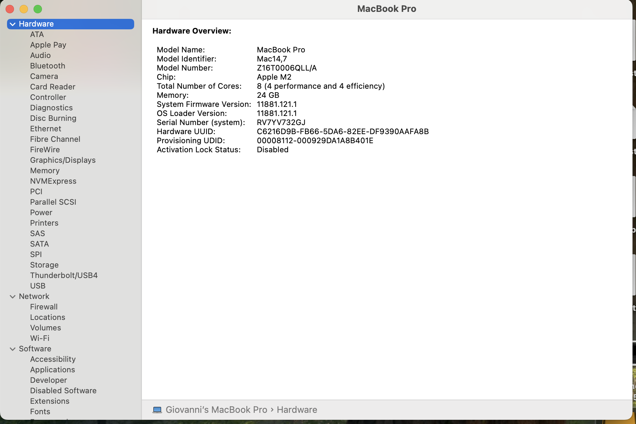Select Audio in the sidebar
The height and width of the screenshot is (424, 636).
41,56
